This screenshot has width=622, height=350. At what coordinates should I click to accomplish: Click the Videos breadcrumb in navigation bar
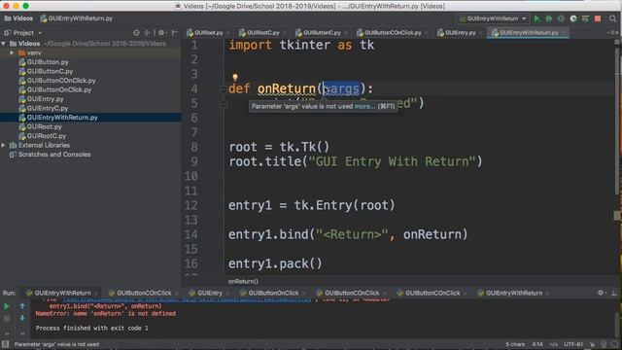click(x=18, y=18)
